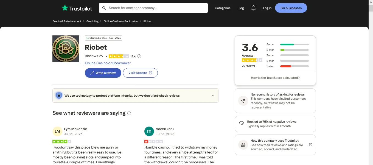Click the stars under Average score
Image resolution: width=373 pixels, height=165 pixels.
[252, 60]
